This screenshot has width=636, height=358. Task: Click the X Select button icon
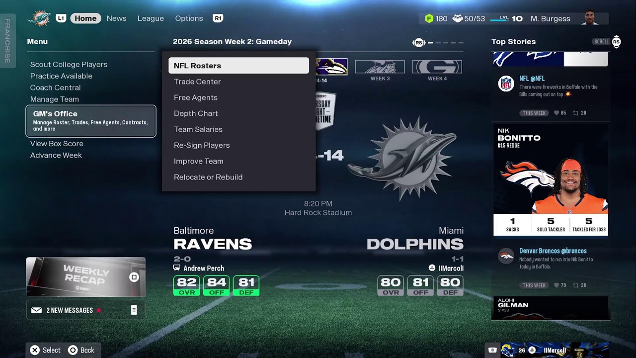34,350
